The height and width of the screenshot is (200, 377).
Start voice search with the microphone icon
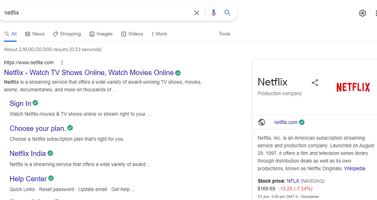214,12
